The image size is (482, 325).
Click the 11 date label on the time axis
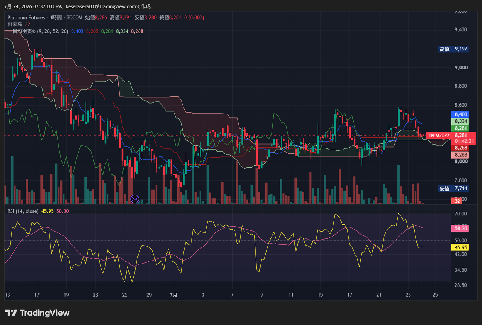(x=291, y=295)
